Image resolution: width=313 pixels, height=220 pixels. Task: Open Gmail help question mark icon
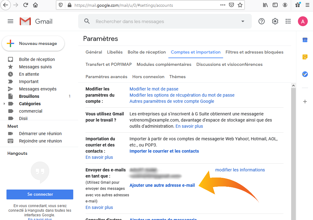(x=262, y=21)
